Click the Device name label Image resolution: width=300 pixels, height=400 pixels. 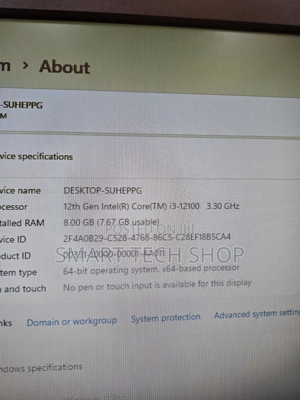[x=20, y=191]
